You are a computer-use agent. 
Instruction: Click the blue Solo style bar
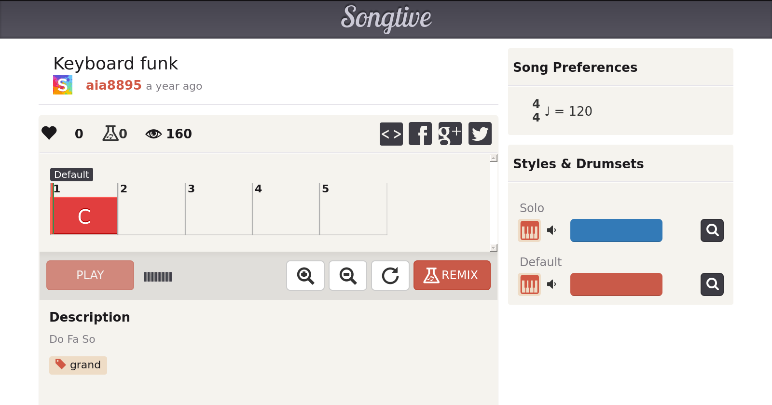(x=616, y=230)
